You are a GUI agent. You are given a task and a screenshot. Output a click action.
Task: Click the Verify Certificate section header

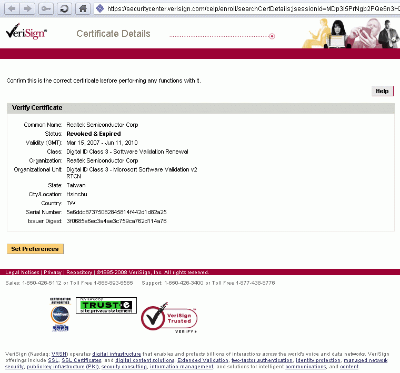pos(201,108)
